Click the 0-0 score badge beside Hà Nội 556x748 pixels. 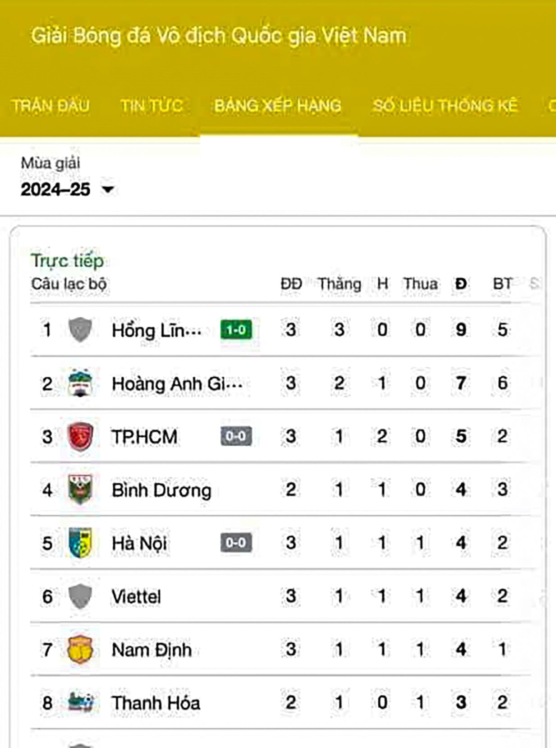click(x=236, y=543)
